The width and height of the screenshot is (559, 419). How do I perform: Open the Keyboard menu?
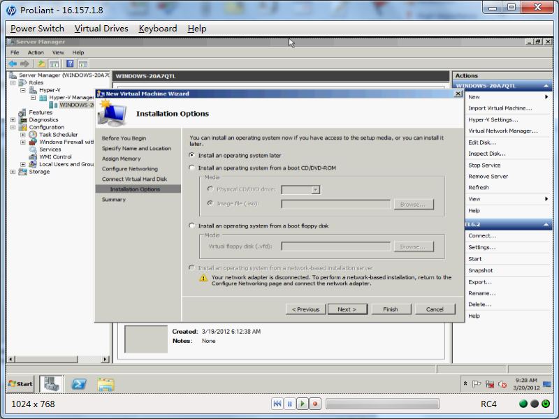pos(158,29)
